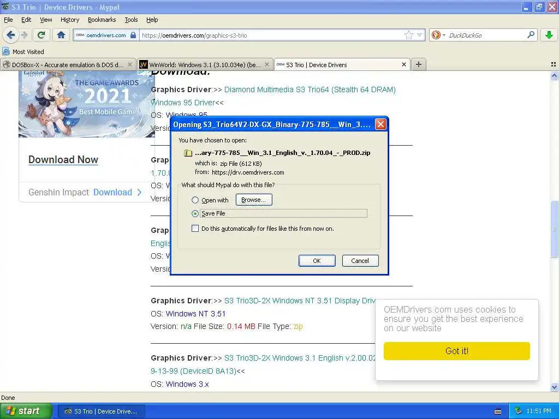The image size is (559, 419).
Task: Click the Windows NT 3.51 OS link
Action: pos(195,314)
